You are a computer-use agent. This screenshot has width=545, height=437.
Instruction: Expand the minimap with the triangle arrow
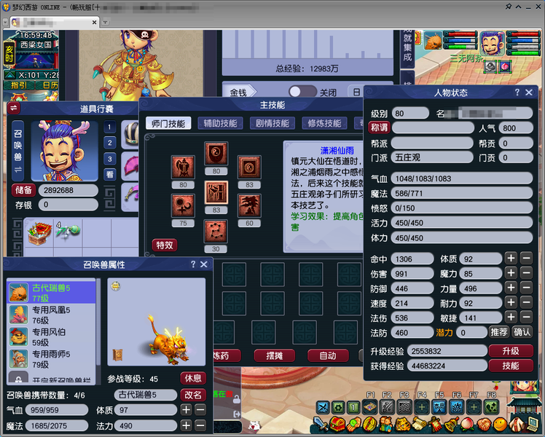[x=9, y=75]
